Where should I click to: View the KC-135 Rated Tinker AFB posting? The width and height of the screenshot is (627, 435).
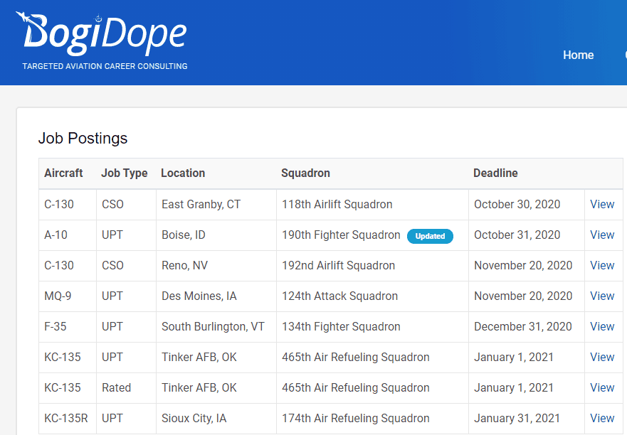pyautogui.click(x=602, y=387)
